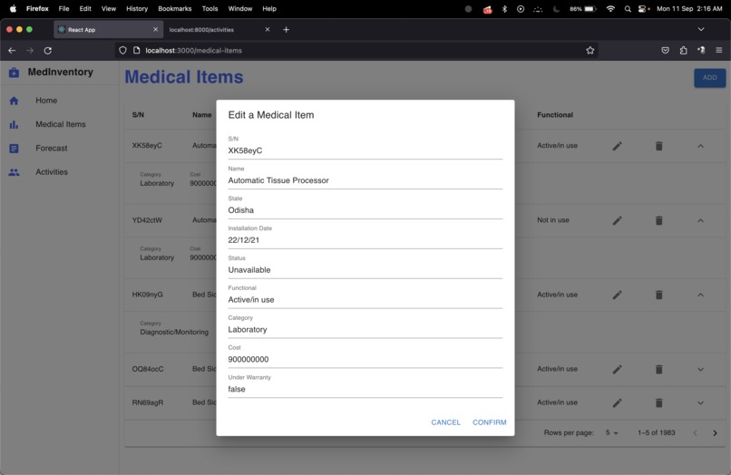Click the Wi-Fi status icon
This screenshot has width=731, height=475.
(x=610, y=9)
